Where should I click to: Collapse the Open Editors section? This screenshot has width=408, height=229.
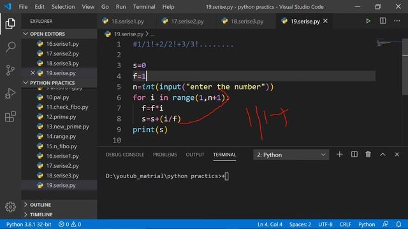(x=59, y=34)
